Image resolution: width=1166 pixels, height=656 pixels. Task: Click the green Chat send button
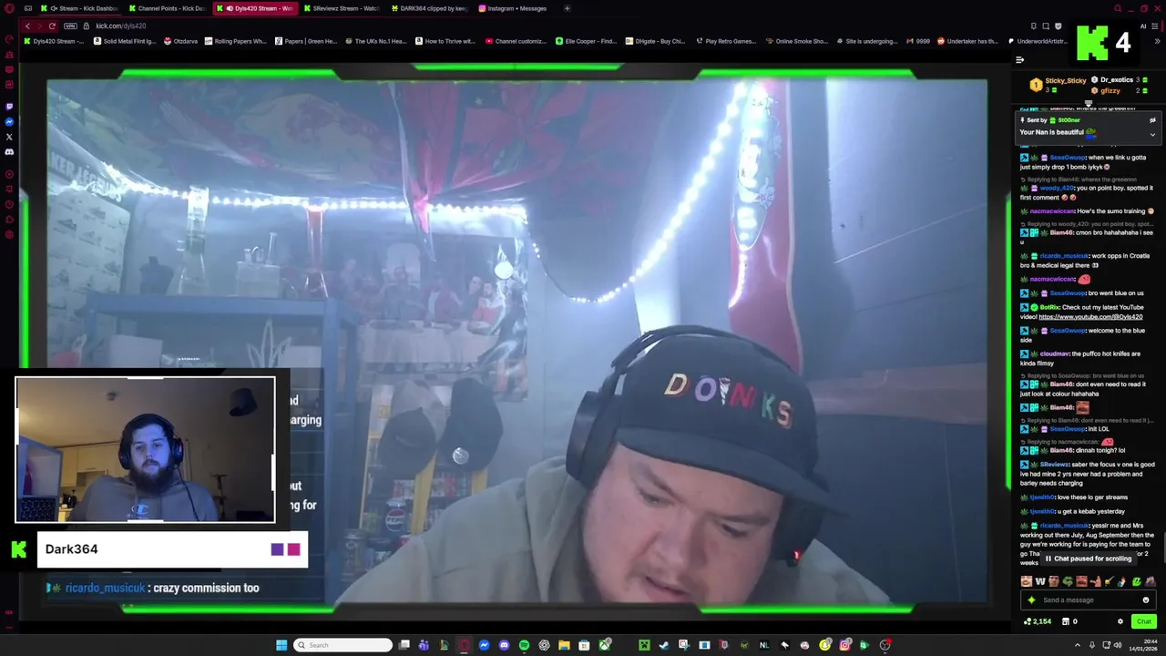click(x=1144, y=621)
